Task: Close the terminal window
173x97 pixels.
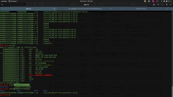Action: 171,5
